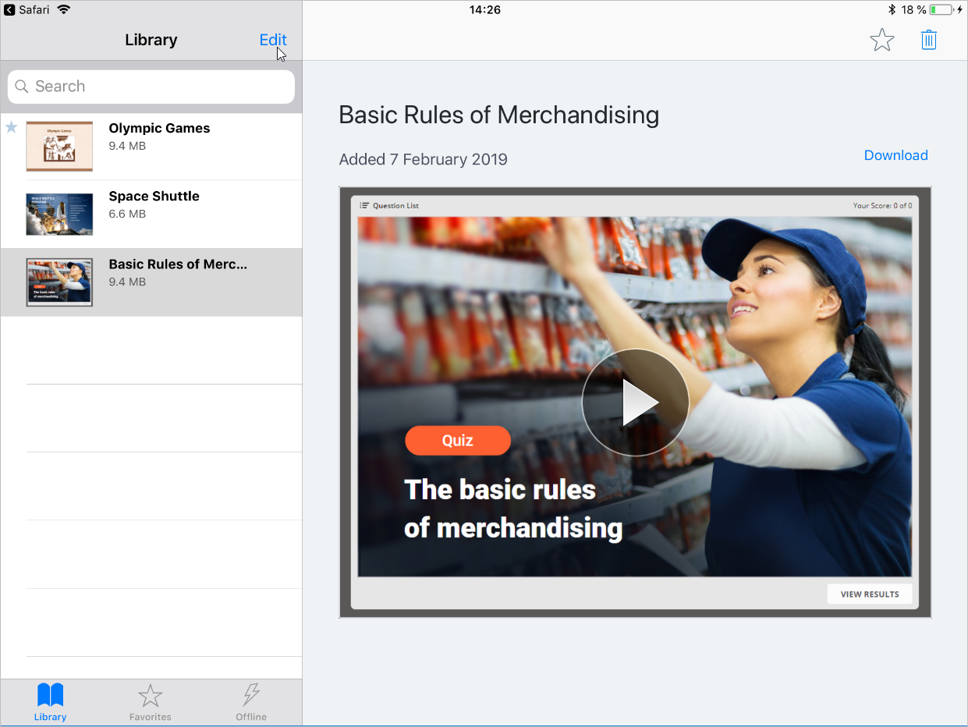
Task: Tap Edit in the Library header
Action: 272,40
